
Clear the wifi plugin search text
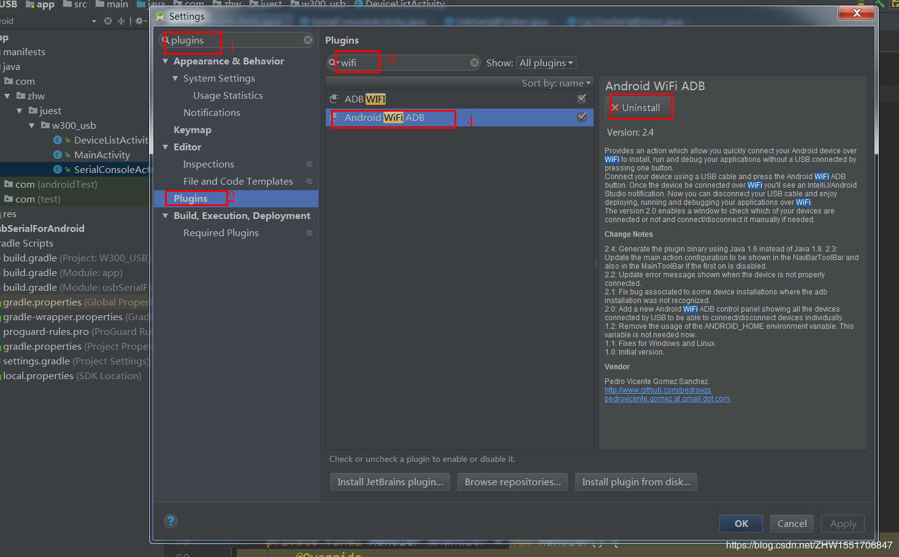[475, 63]
